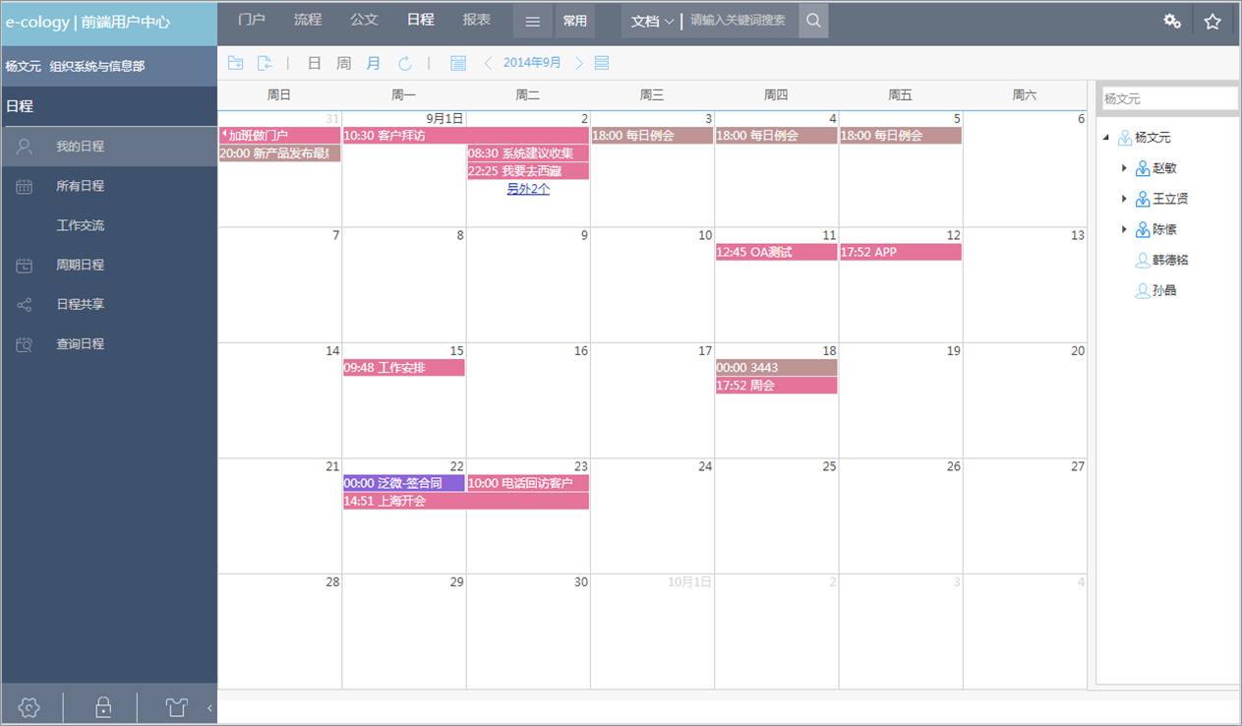This screenshot has width=1242, height=726.
Task: Click the new schedule folder icon
Action: [236, 63]
